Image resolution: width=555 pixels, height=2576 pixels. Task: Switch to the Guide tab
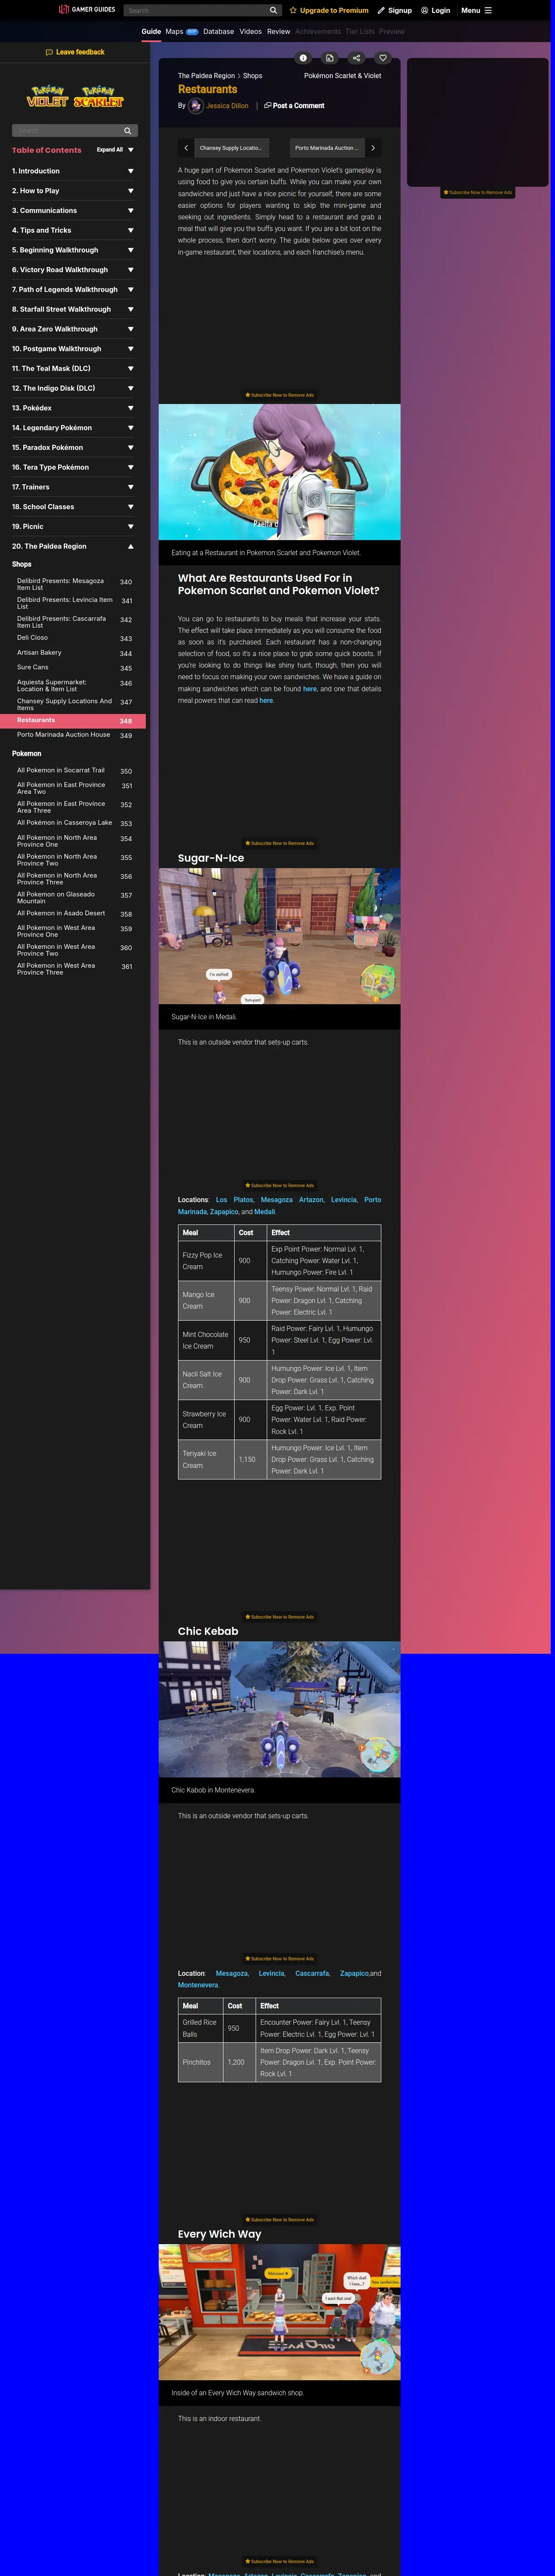151,31
